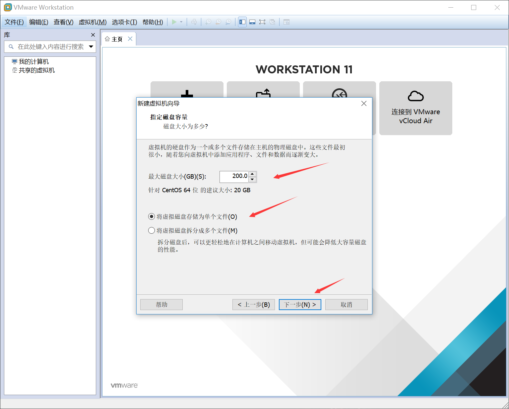The height and width of the screenshot is (409, 509).
Task: Click the 针对 CentOS 64 位 recommended size text
Action: point(199,190)
